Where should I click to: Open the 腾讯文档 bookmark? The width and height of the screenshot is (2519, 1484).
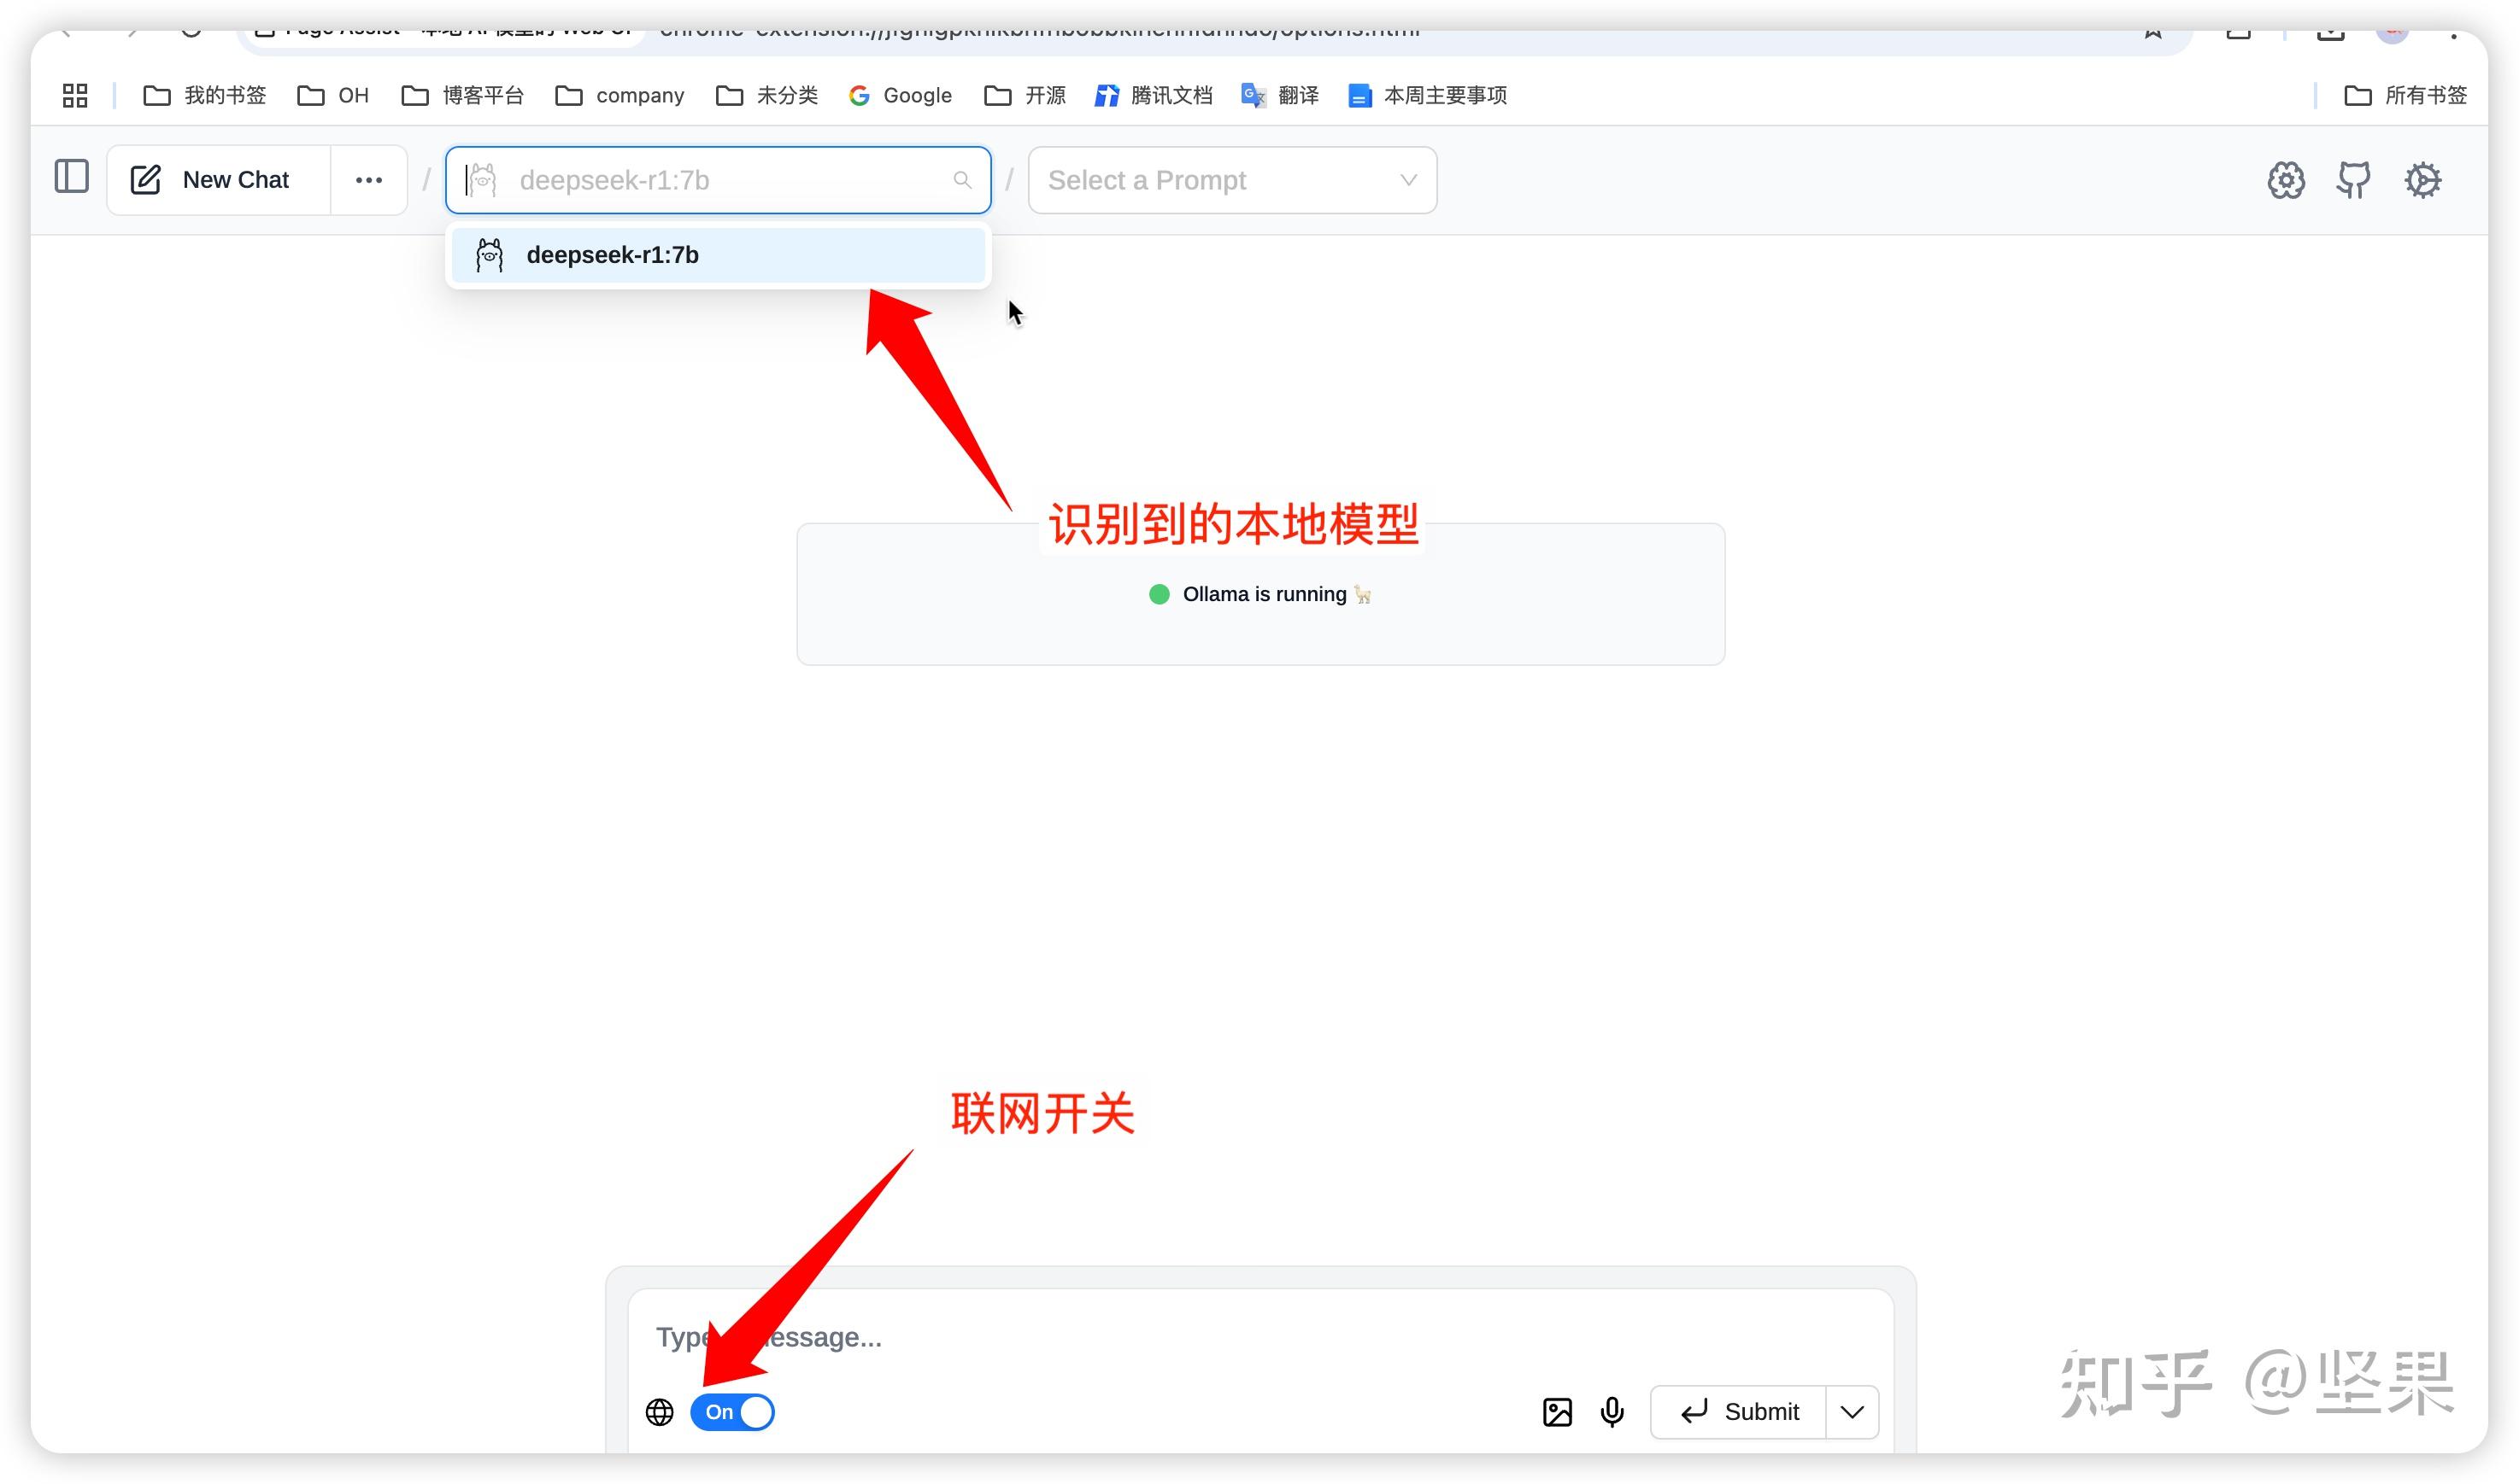coord(1153,95)
